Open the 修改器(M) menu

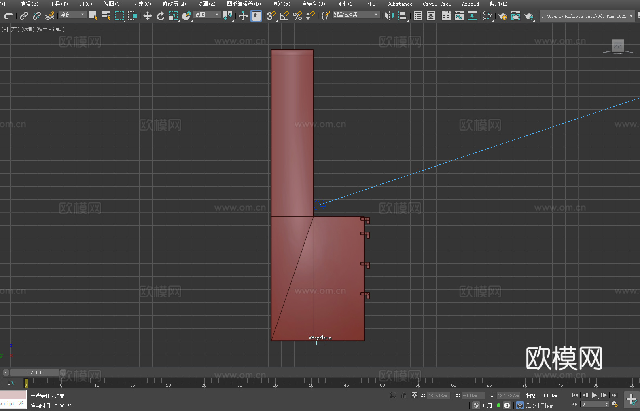(174, 4)
